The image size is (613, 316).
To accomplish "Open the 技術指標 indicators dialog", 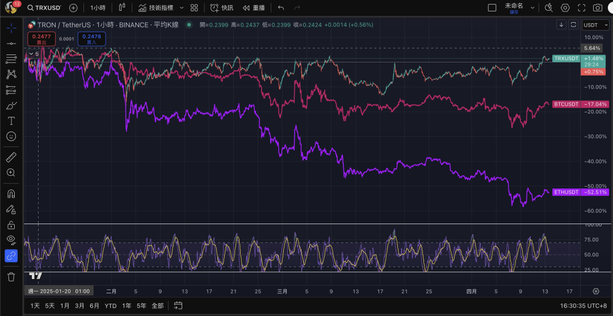I will coord(156,8).
